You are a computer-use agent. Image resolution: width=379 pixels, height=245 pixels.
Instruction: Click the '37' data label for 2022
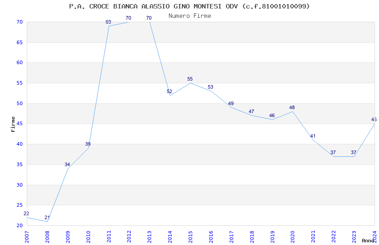[x=333, y=152]
